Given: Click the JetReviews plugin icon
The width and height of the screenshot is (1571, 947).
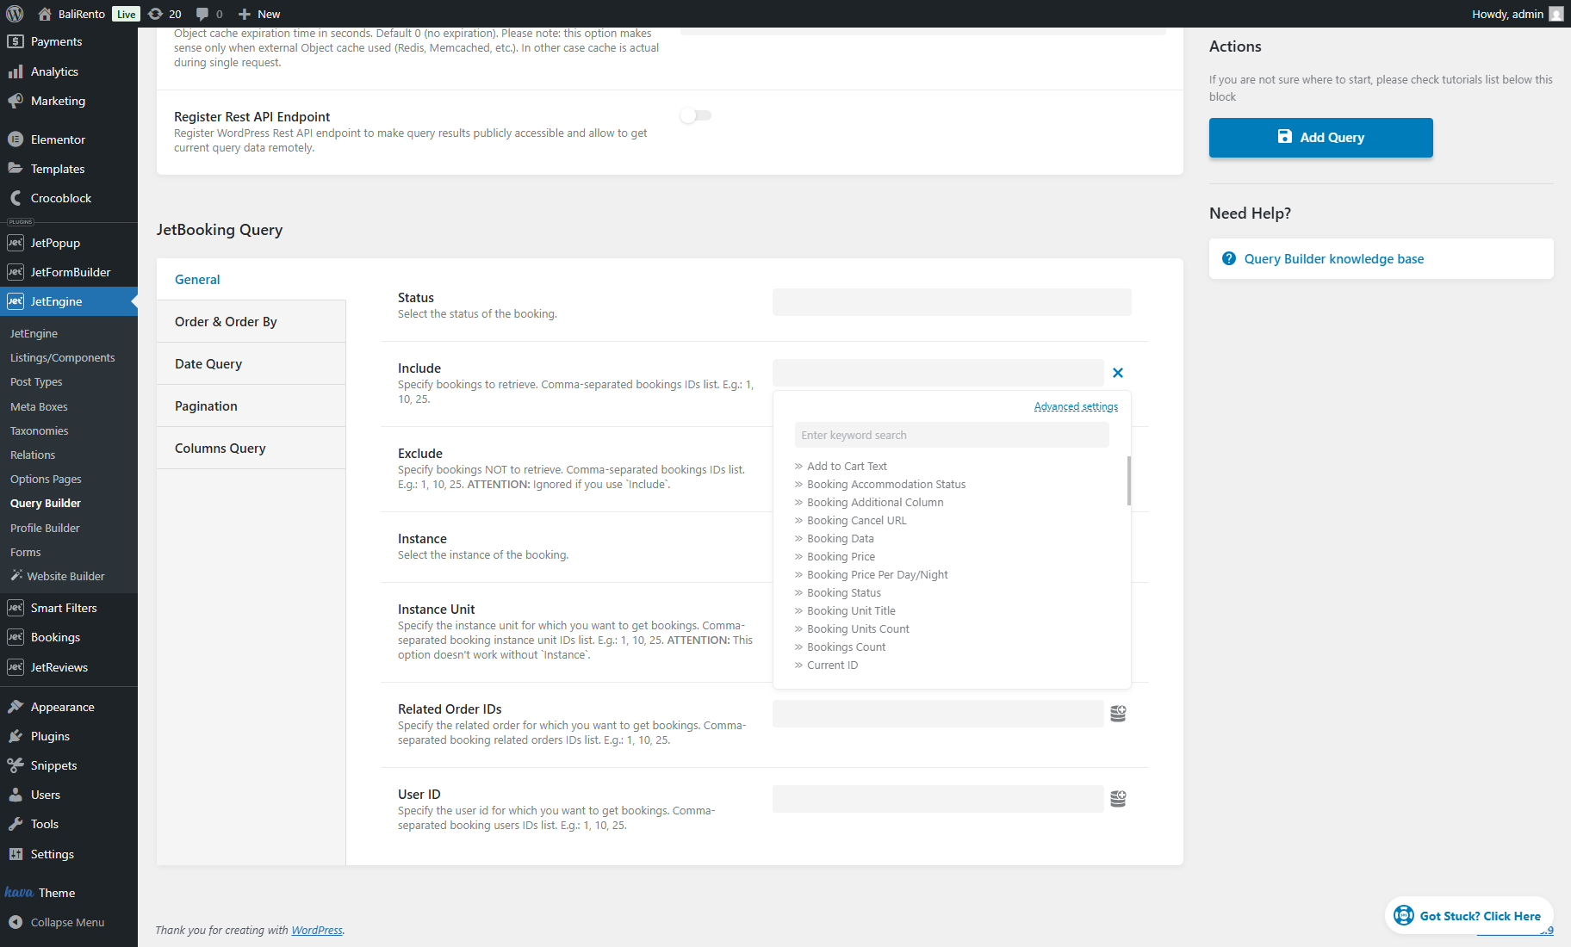Looking at the screenshot, I should tap(16, 667).
